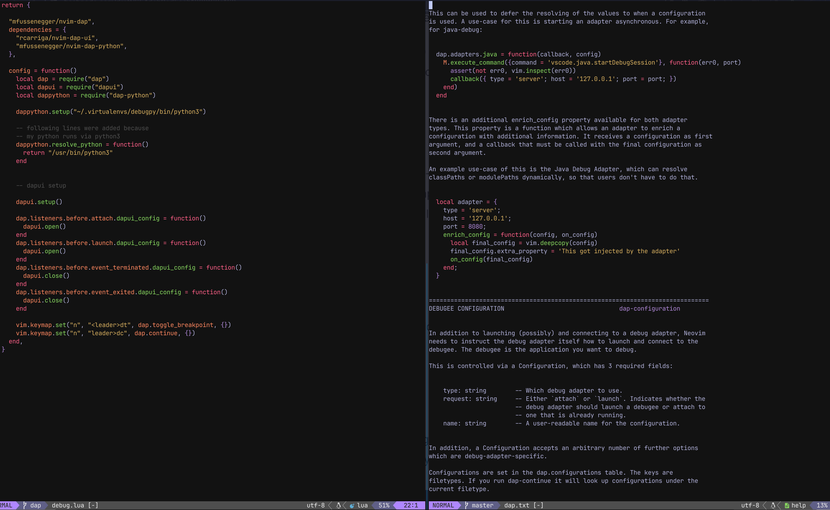Click the dap.txt filename in statusline
Viewport: 830px width, 510px height.
tap(516, 505)
